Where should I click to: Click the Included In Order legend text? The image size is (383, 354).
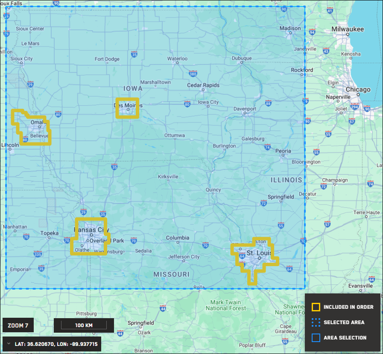click(x=348, y=307)
